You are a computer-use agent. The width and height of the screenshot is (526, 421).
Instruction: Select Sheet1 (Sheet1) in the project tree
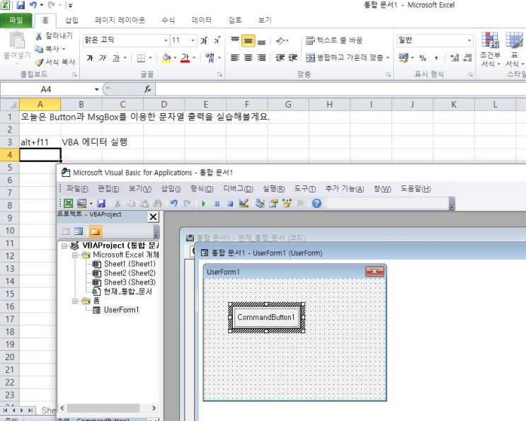coord(130,264)
